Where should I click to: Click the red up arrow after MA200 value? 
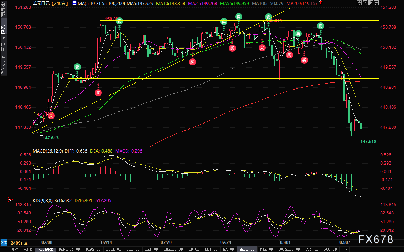[321, 2]
